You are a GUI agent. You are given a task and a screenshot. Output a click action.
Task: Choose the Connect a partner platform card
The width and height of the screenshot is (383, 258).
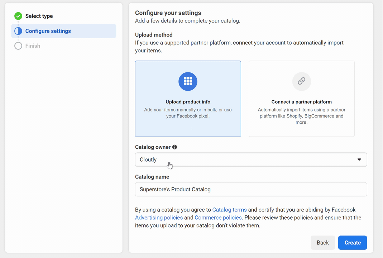[x=301, y=99]
